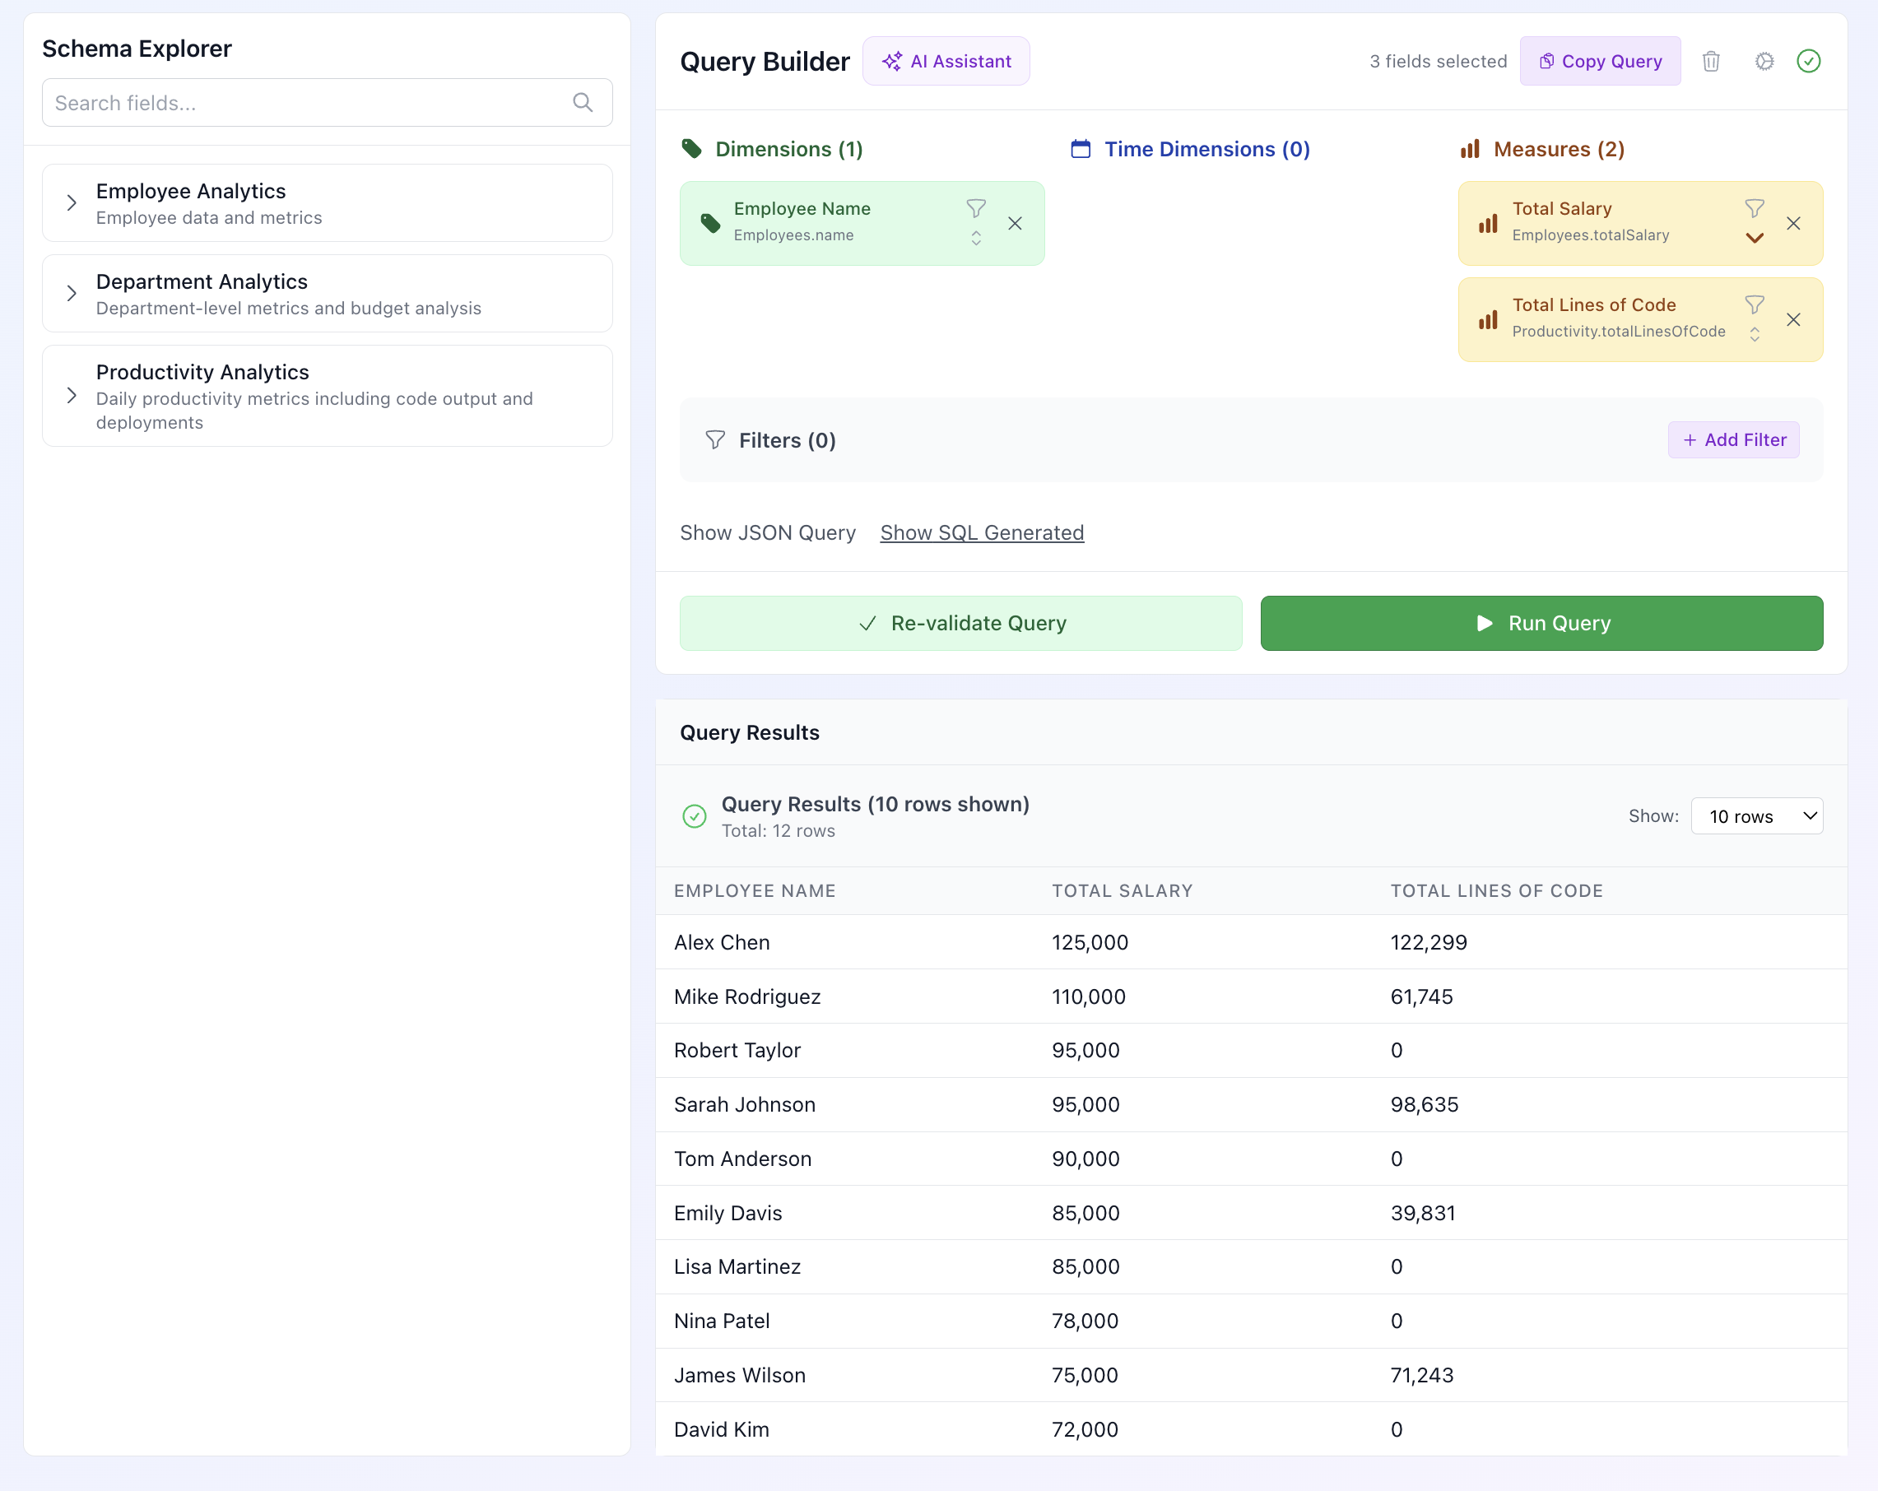Select Show SQL Generated tab
The image size is (1878, 1491).
[x=982, y=533]
